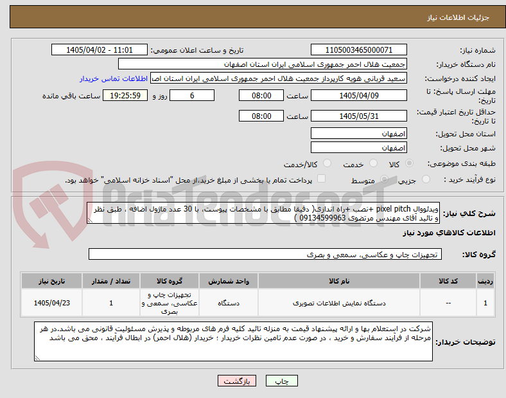Click the response deadline time 08:00 field
Viewport: 506px width, 398px height.
261,96
